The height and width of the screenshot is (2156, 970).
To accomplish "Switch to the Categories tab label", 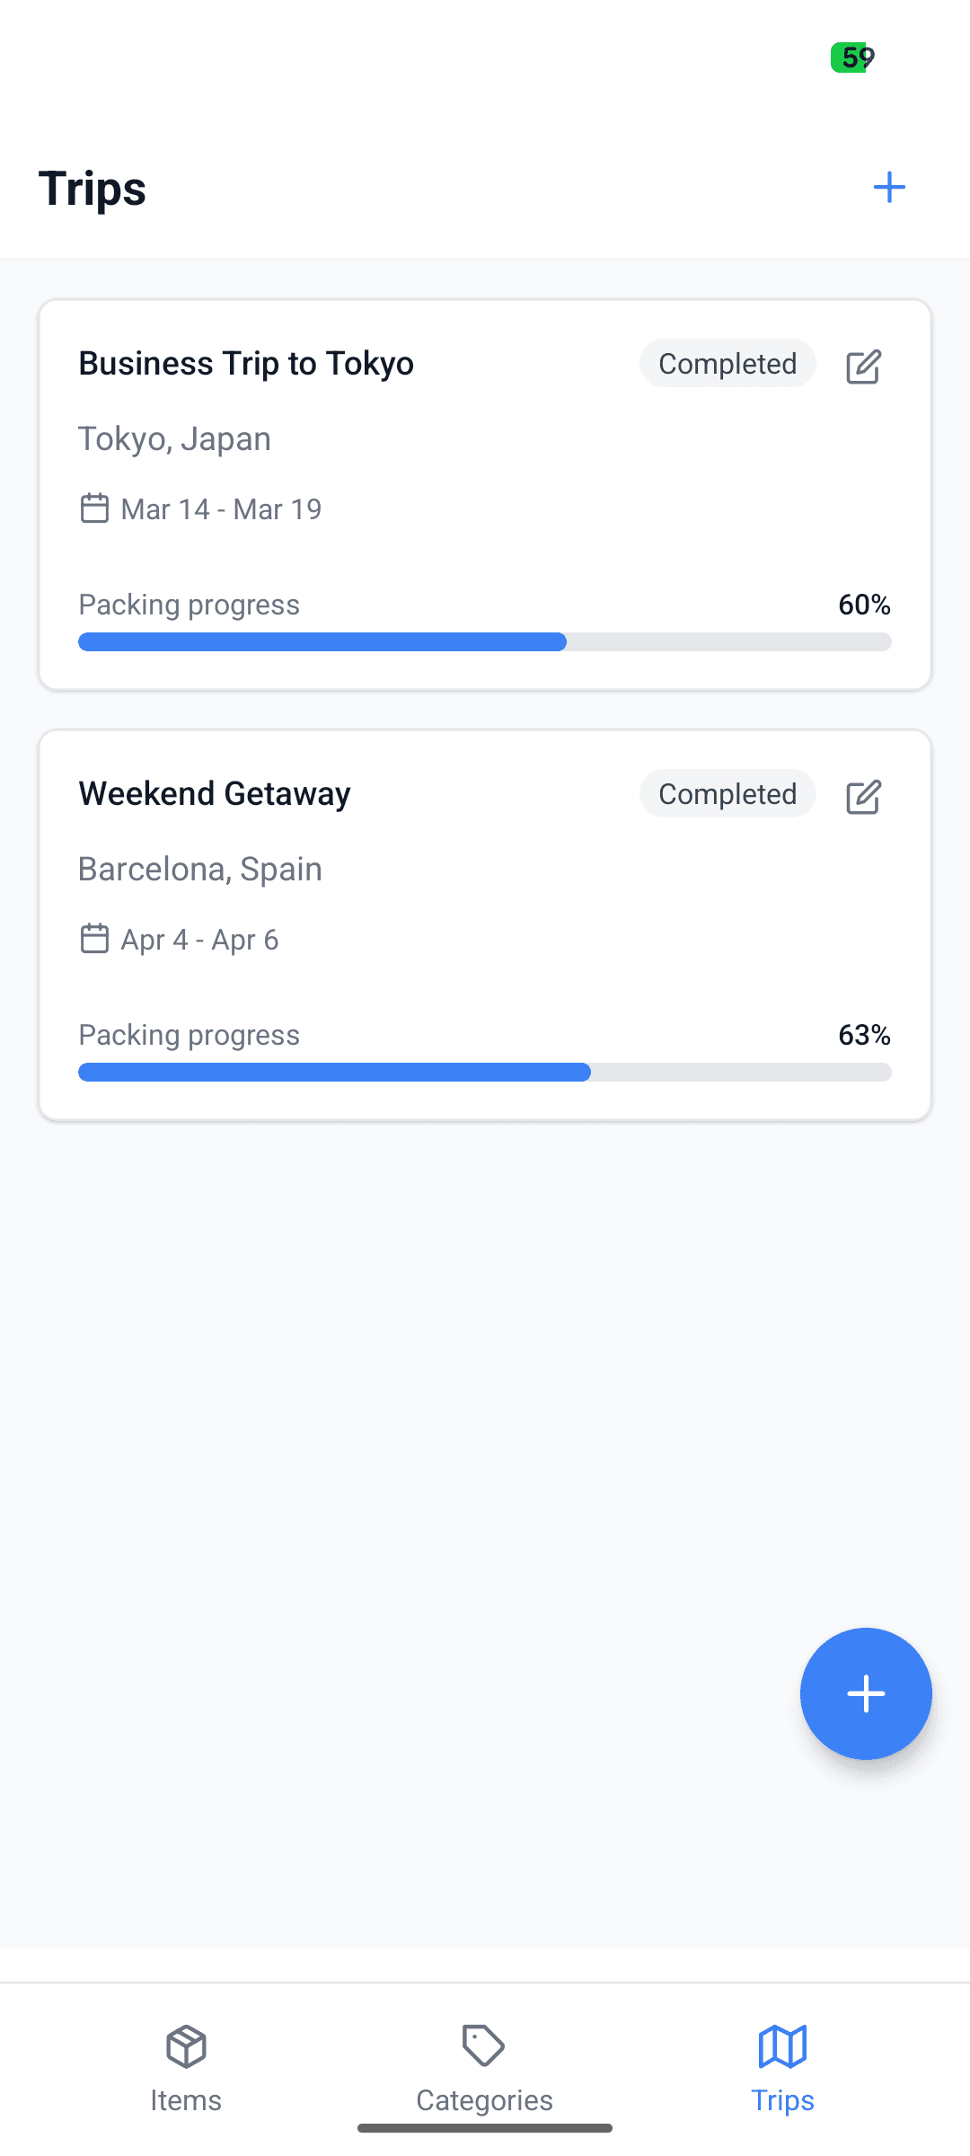I will (x=484, y=2100).
